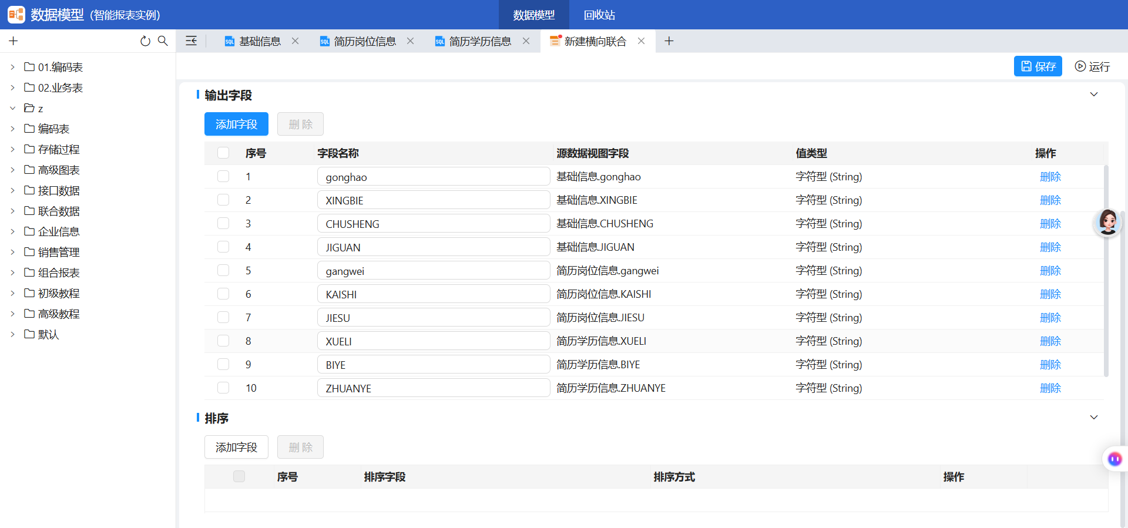Tick the checkbox for row 5 gangwei

(x=223, y=270)
